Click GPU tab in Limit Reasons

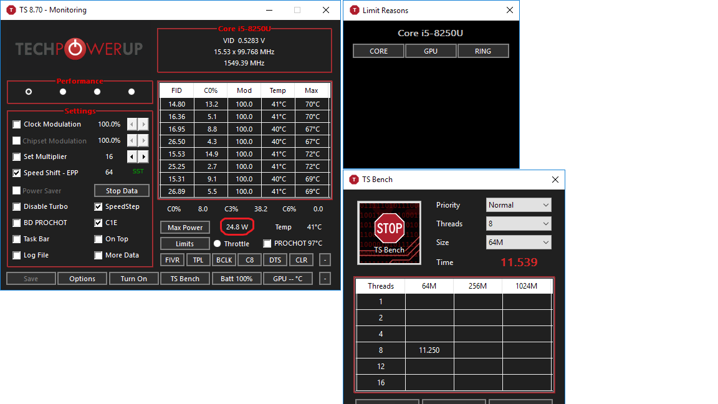[x=431, y=51]
